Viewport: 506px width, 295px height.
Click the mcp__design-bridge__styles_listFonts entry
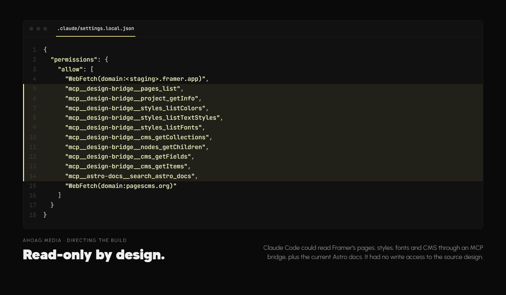coord(133,128)
